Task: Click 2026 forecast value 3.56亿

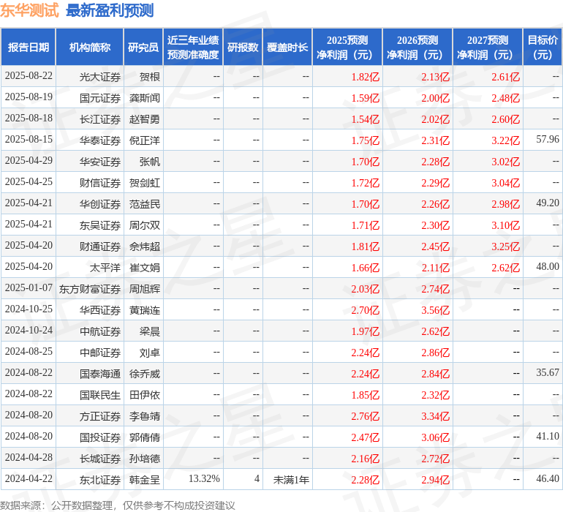Action: coord(436,310)
